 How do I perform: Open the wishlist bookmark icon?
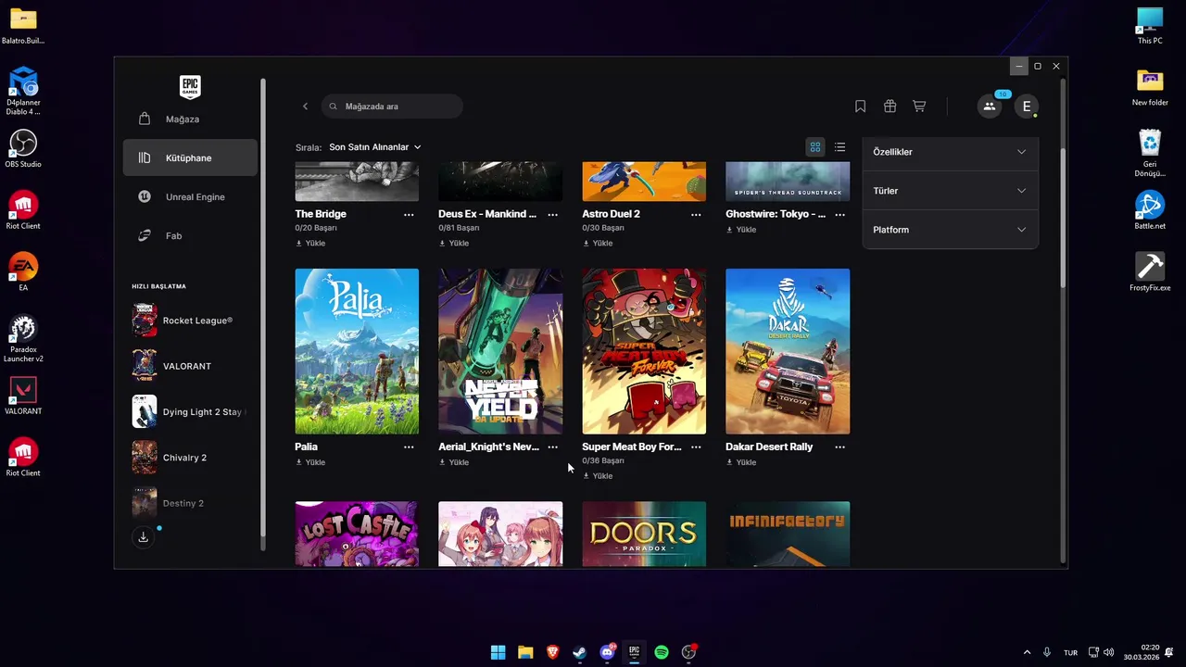click(860, 107)
